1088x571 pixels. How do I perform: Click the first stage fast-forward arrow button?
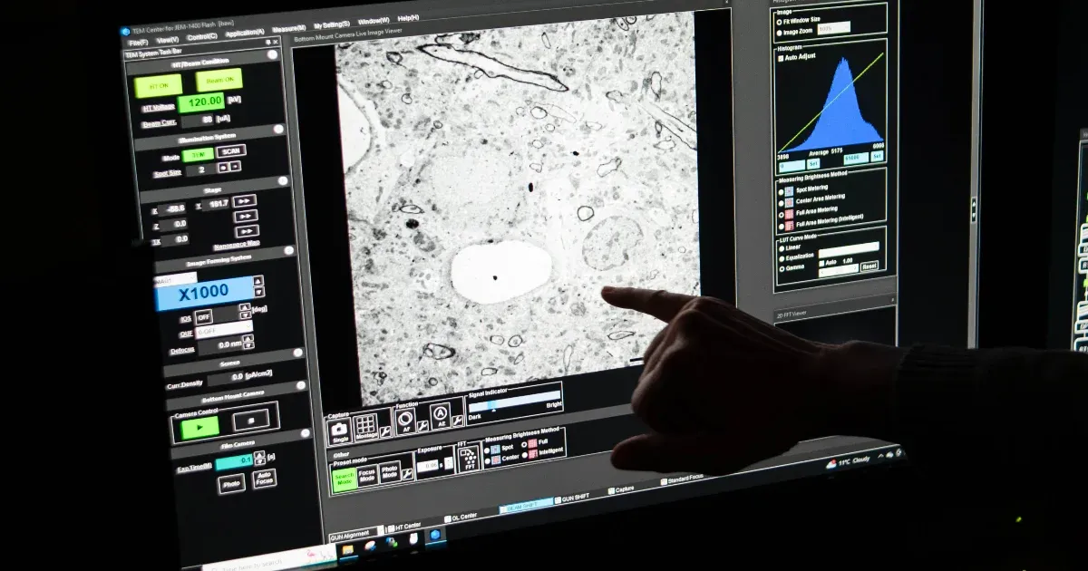point(245,201)
